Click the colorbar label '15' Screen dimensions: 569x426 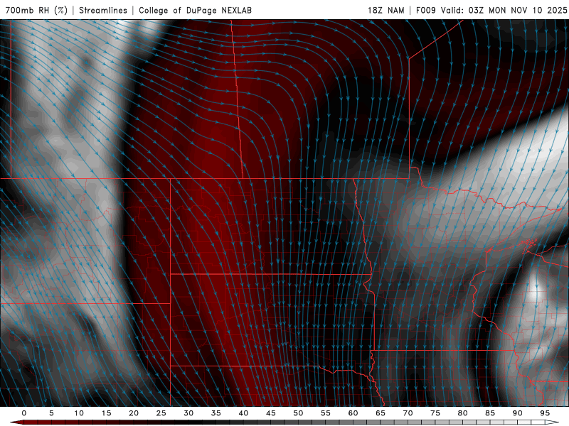106,413
